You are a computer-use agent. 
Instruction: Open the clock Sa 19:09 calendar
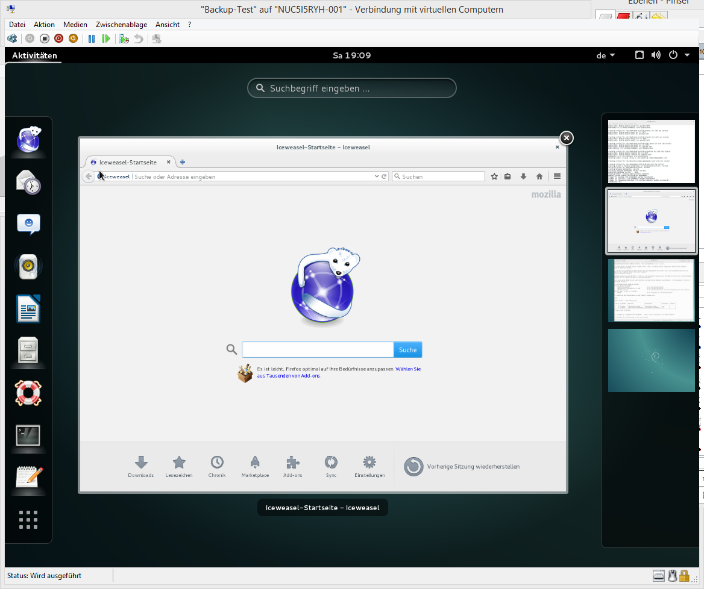[352, 55]
